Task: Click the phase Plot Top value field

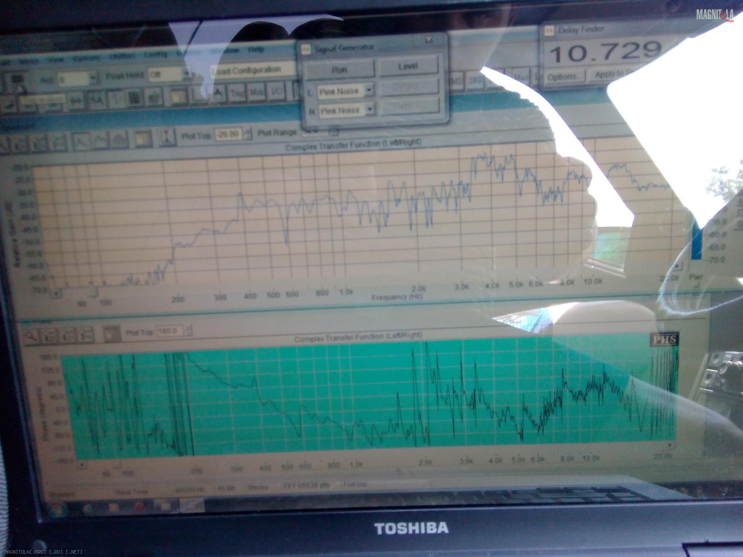Action: (x=170, y=331)
